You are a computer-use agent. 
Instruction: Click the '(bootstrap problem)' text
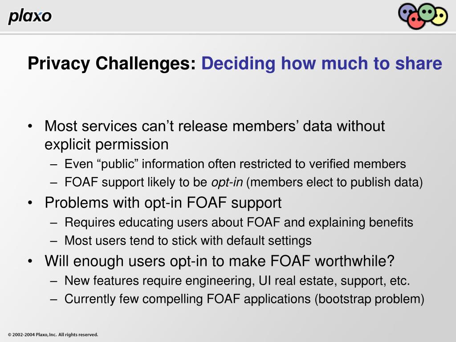coord(369,299)
